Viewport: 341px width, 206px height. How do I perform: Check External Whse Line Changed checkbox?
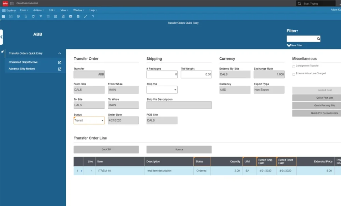tap(294, 74)
